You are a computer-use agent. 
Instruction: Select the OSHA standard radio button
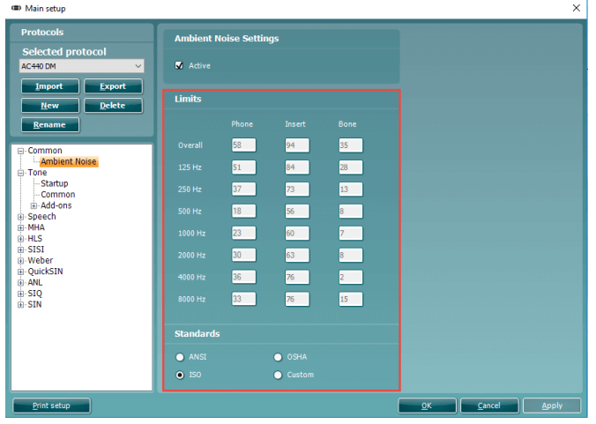[x=278, y=357]
